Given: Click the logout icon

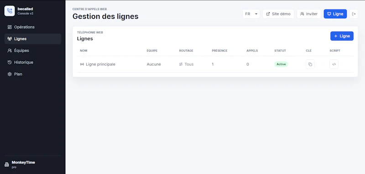Looking at the screenshot, I should pyautogui.click(x=354, y=14).
